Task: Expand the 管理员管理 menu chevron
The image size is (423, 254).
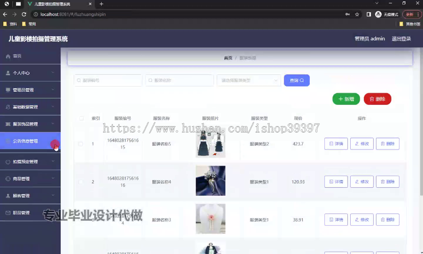Action: (x=53, y=90)
